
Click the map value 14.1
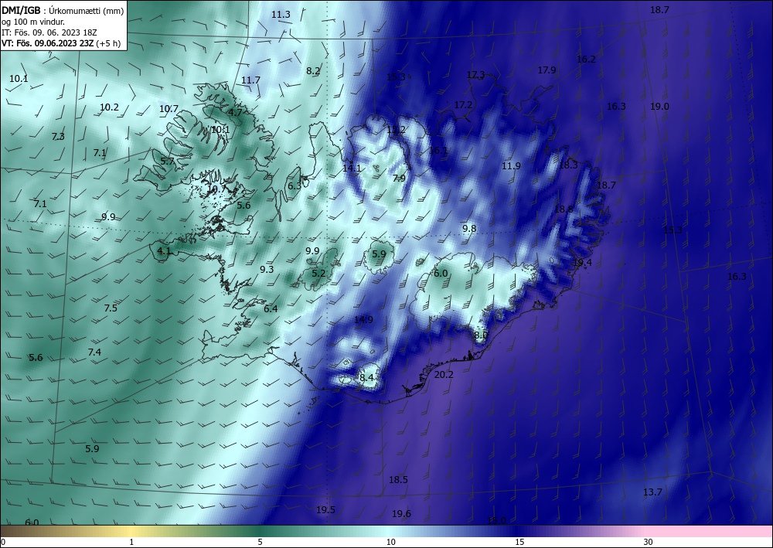352,168
